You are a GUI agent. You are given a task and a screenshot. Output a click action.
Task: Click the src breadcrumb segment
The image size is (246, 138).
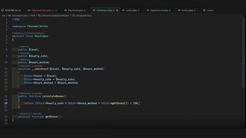(x=3, y=15)
